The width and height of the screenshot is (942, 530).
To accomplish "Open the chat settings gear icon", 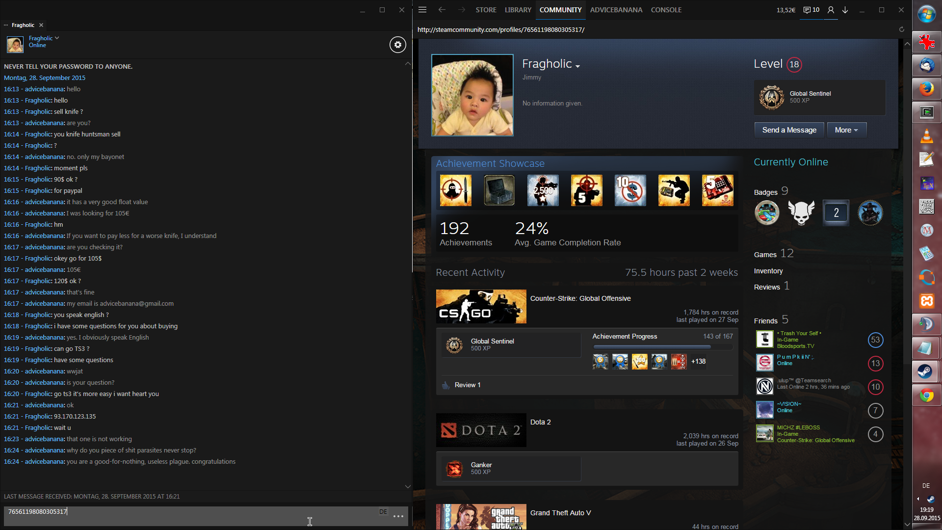I will pyautogui.click(x=397, y=45).
